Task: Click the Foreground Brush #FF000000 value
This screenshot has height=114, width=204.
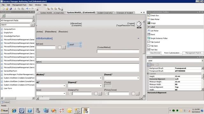Action: 180,71
